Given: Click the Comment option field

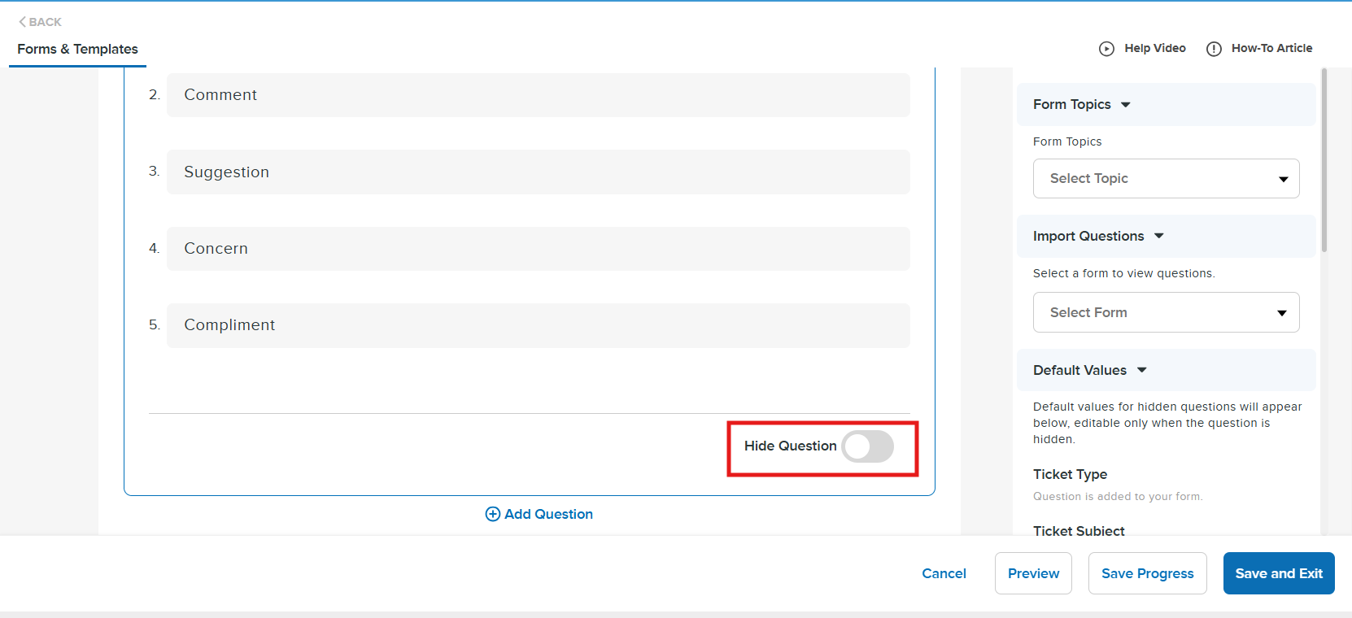Looking at the screenshot, I should tap(538, 95).
